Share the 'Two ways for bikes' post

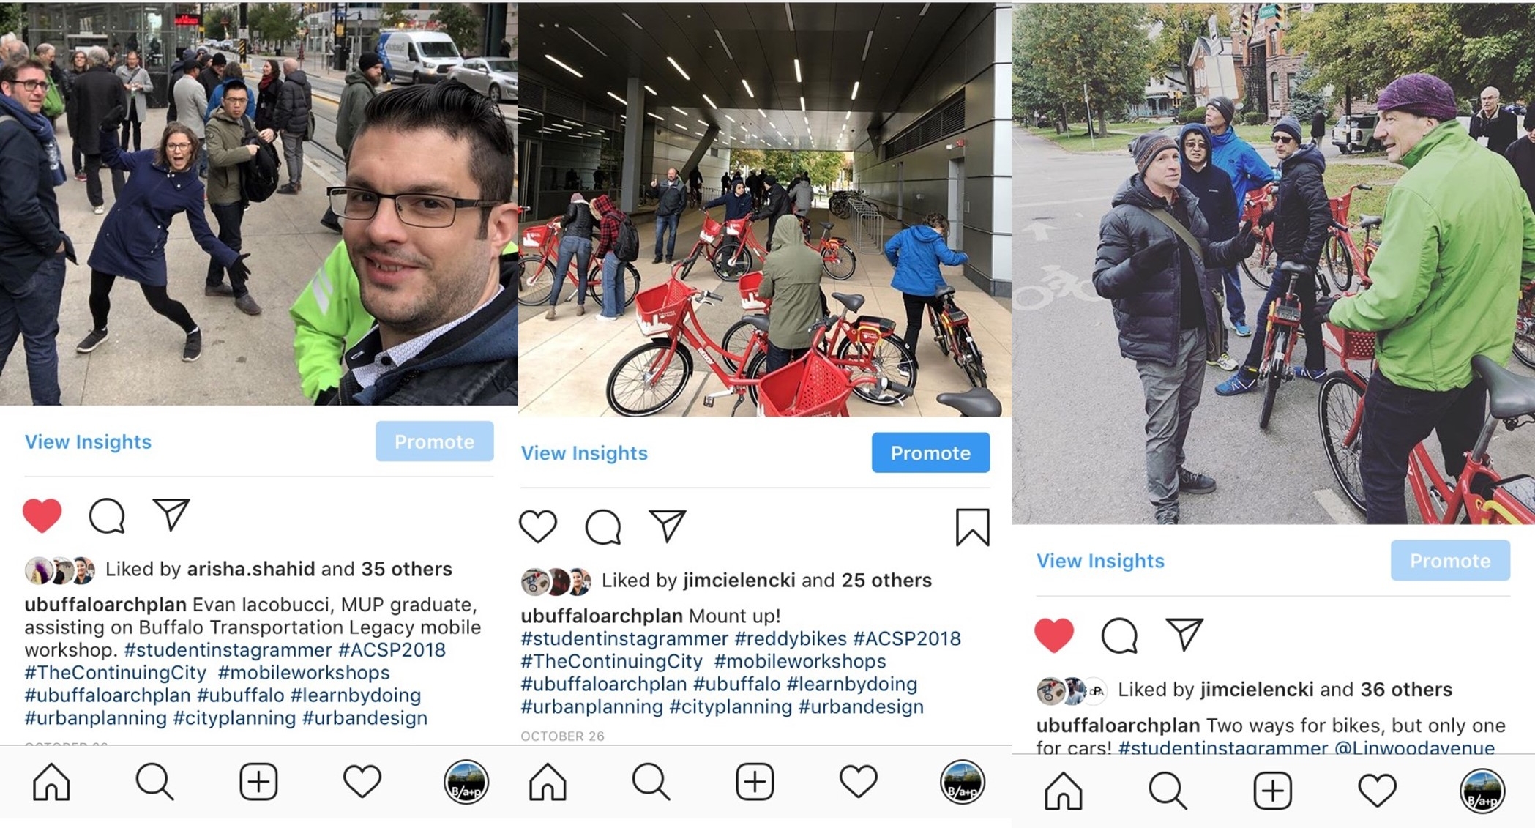pos(1184,634)
